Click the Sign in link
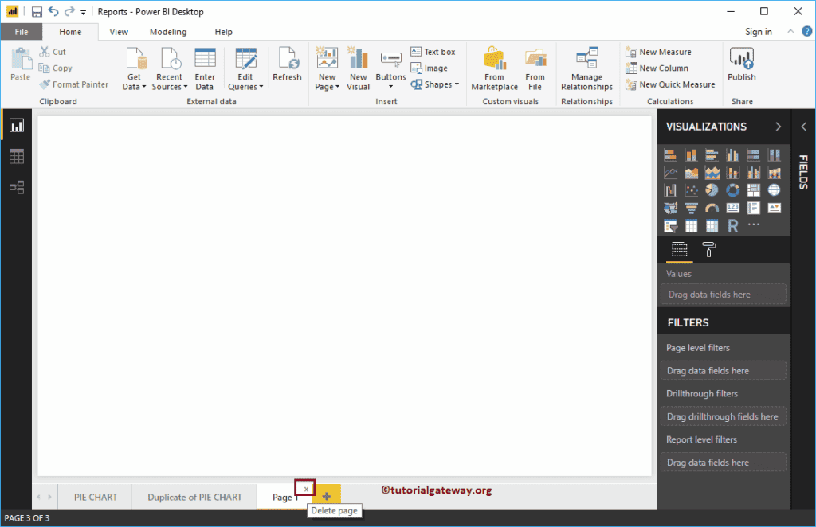 (758, 31)
